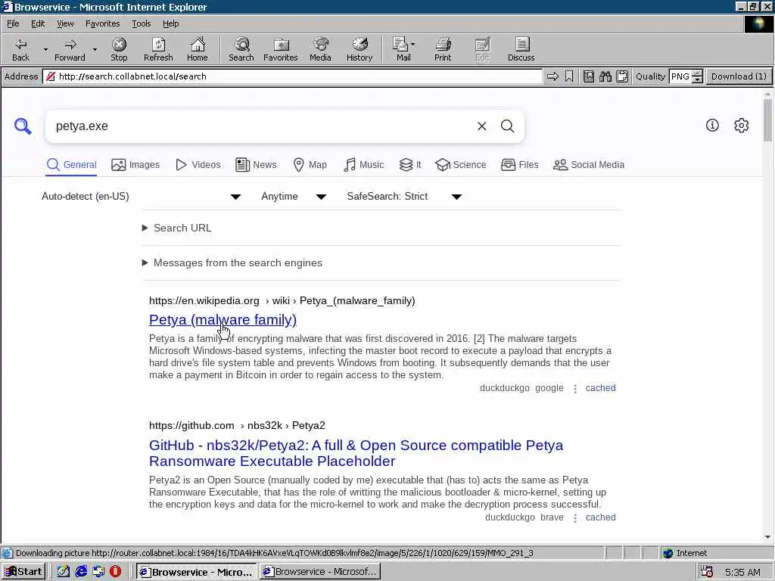Refresh the current page

pyautogui.click(x=158, y=49)
